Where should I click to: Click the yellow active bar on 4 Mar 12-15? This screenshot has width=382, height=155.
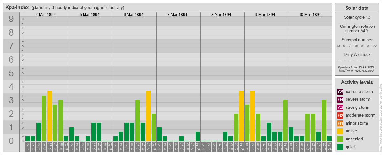point(50,116)
